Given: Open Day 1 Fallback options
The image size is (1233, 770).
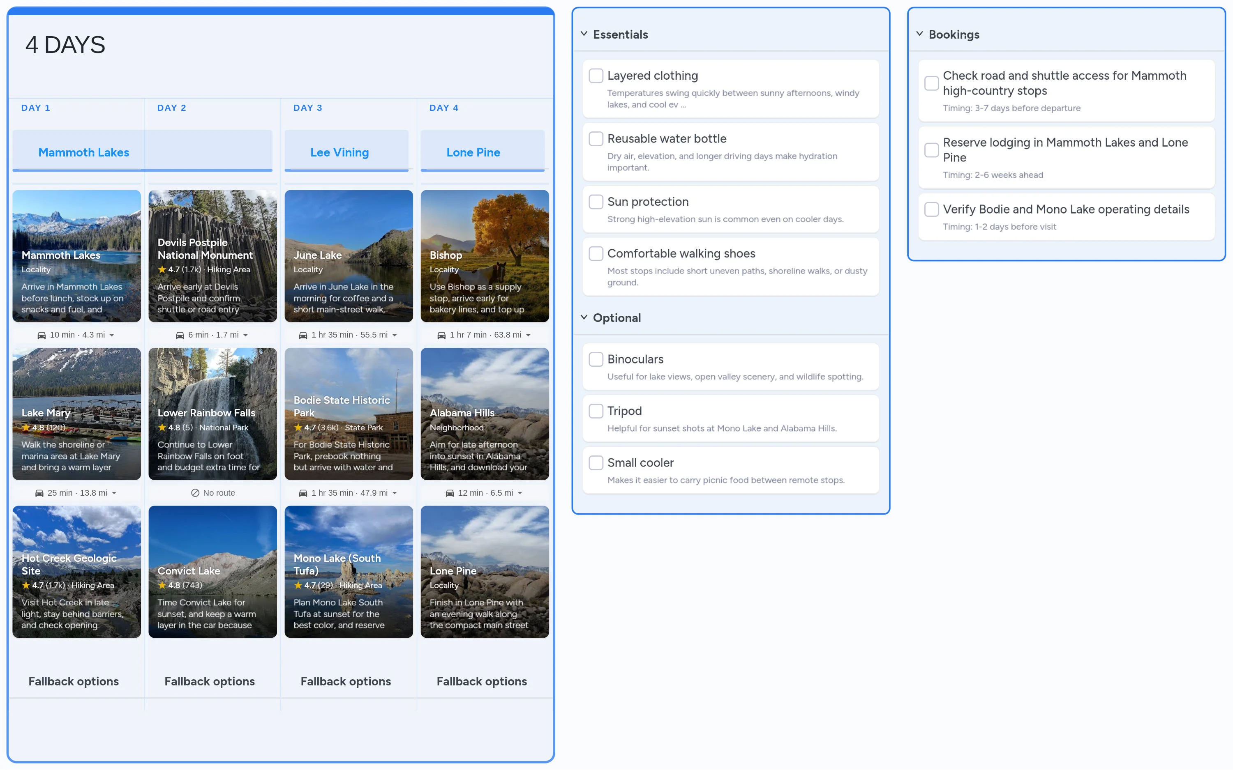Looking at the screenshot, I should coord(74,681).
